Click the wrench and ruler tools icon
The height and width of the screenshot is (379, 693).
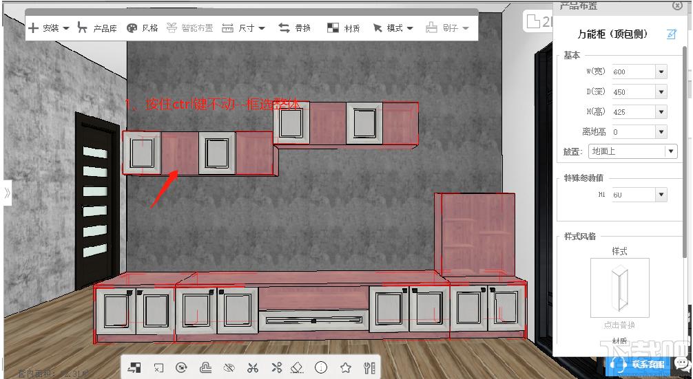pyautogui.click(x=369, y=367)
